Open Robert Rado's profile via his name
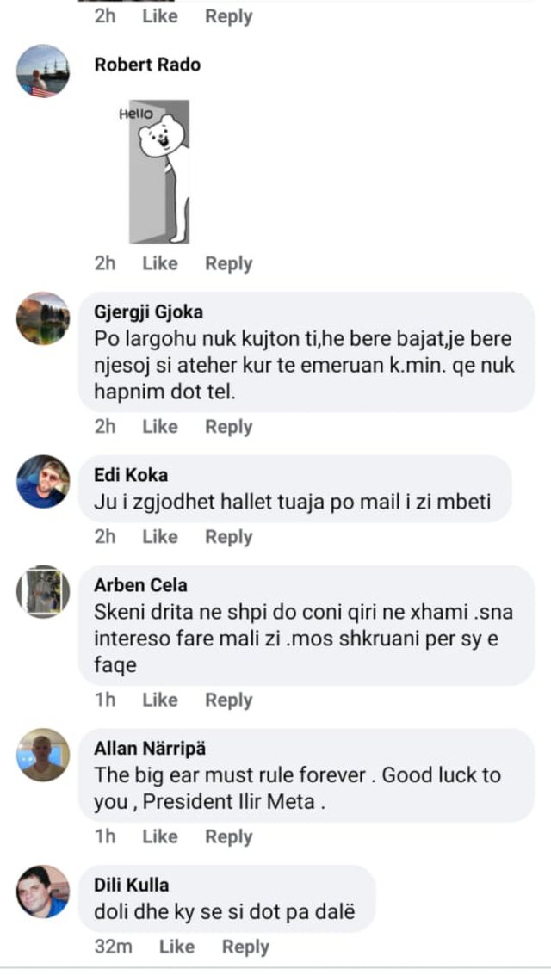 (145, 64)
